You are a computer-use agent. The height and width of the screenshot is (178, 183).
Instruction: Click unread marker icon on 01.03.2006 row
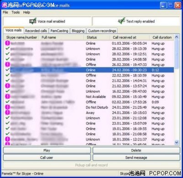7,43
